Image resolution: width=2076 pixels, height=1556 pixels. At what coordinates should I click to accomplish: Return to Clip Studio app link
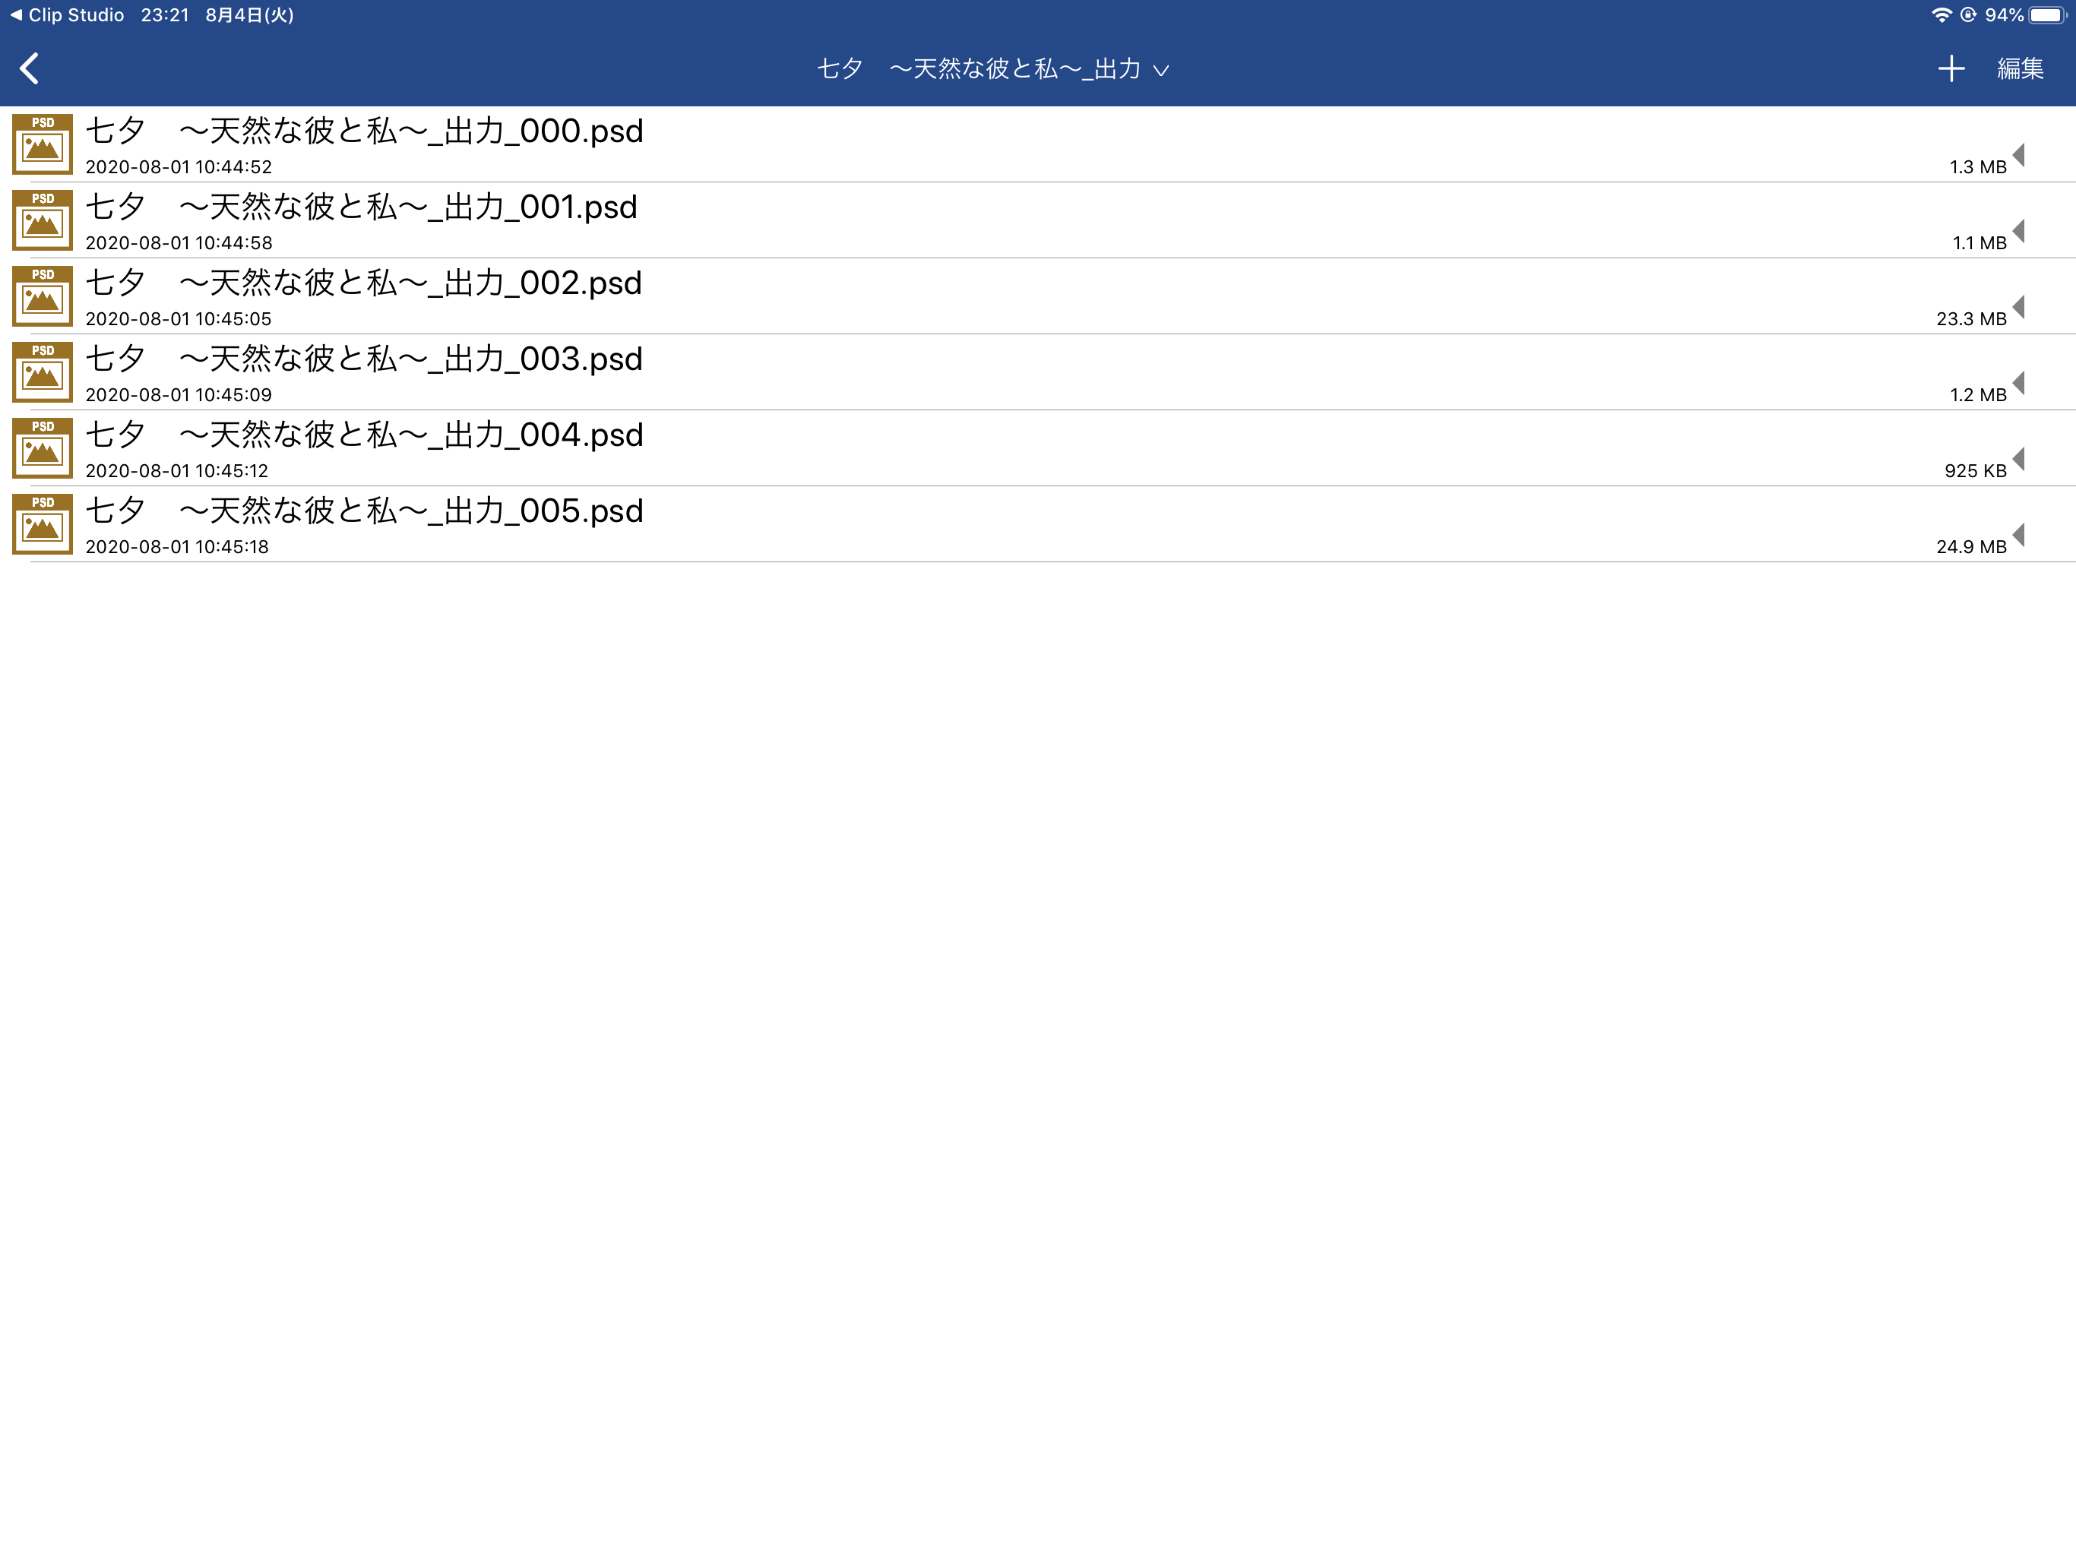67,15
